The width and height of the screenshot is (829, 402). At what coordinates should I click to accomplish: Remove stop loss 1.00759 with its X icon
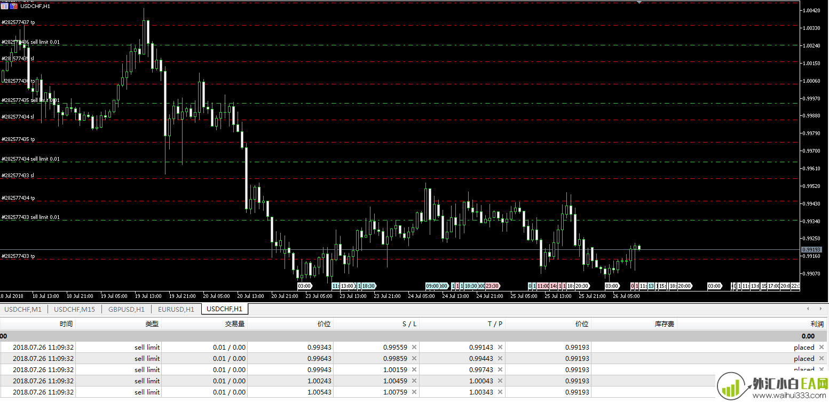pos(414,392)
